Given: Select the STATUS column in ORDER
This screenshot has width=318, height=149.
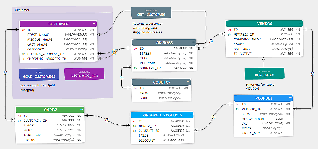Looking at the screenshot, I should [x=50, y=140].
